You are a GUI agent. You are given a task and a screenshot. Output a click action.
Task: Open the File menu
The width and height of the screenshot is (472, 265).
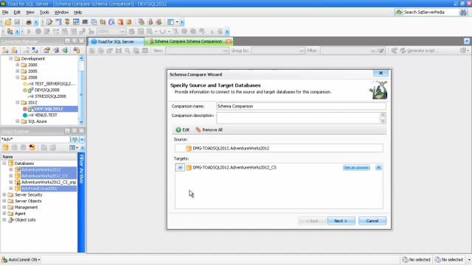tap(5, 13)
